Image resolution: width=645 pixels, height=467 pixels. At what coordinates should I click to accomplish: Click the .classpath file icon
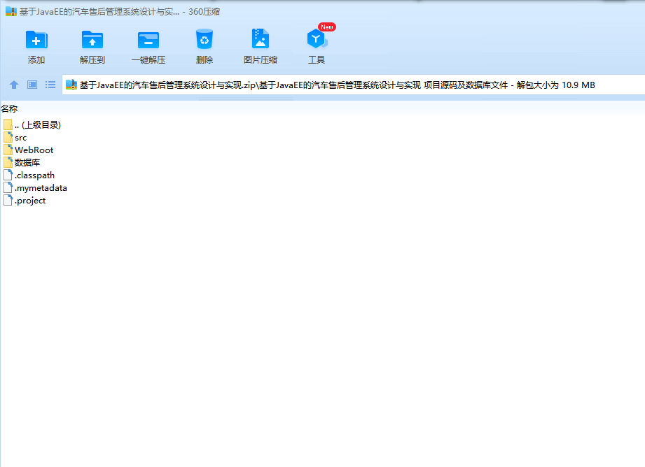tap(8, 175)
